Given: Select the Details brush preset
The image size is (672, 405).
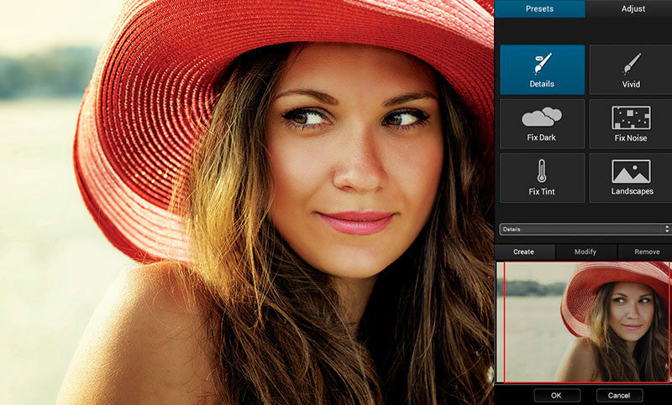Looking at the screenshot, I should click(x=542, y=70).
